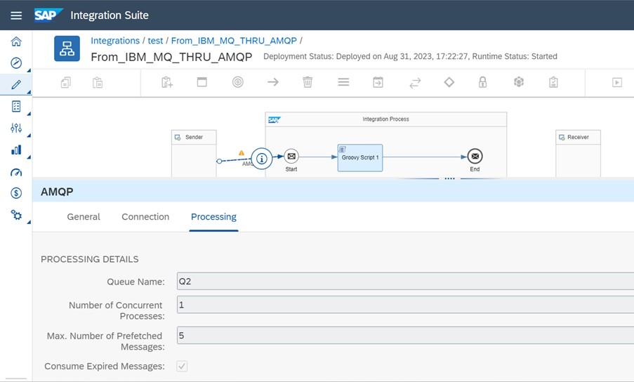Switch to the Connection tab
The height and width of the screenshot is (382, 634).
tap(145, 217)
